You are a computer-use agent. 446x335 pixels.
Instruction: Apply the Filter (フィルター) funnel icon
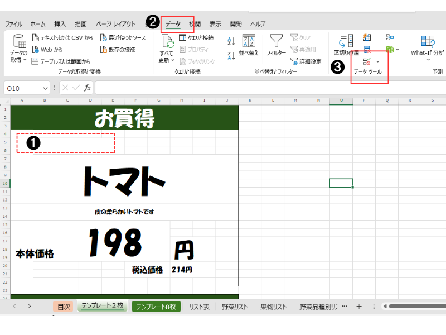(276, 45)
